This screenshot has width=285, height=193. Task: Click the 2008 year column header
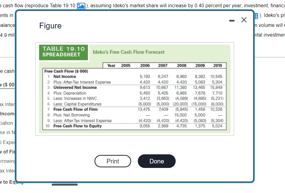click(x=182, y=66)
